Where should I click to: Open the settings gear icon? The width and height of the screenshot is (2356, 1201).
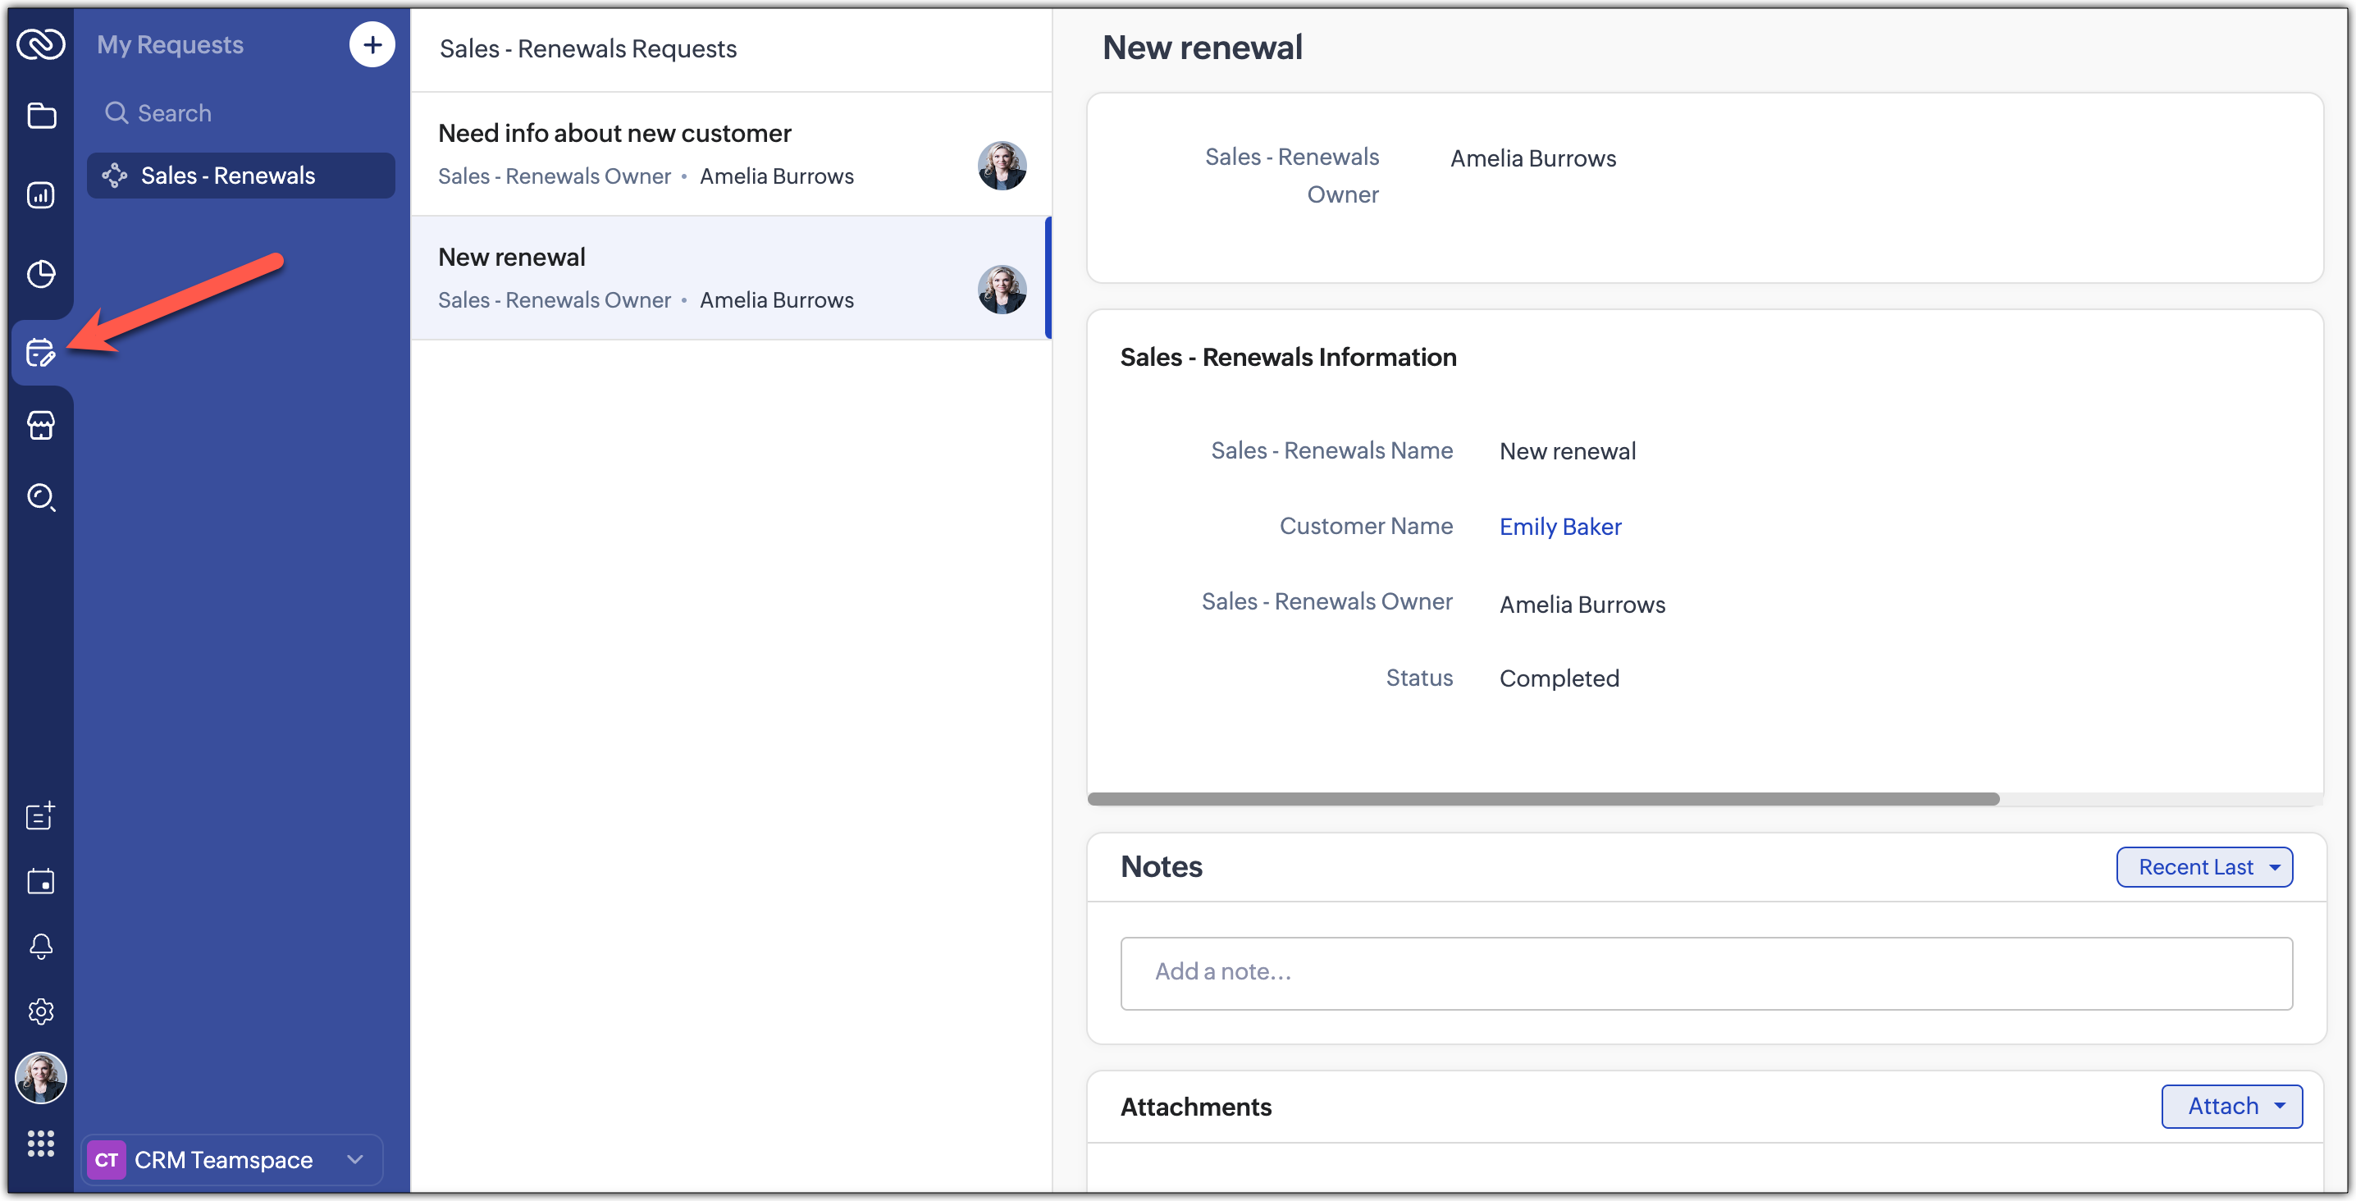(x=41, y=1011)
